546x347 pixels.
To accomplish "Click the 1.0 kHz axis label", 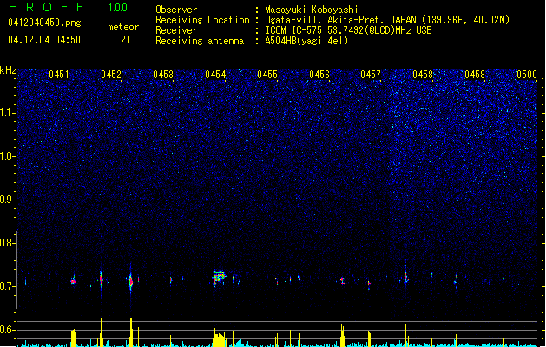I will (x=7, y=156).
